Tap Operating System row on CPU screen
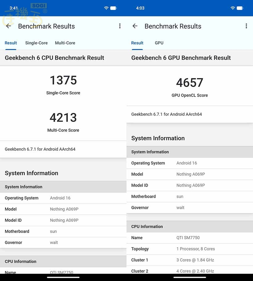 coord(63,198)
